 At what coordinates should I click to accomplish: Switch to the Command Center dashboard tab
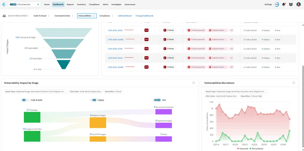(x=62, y=16)
